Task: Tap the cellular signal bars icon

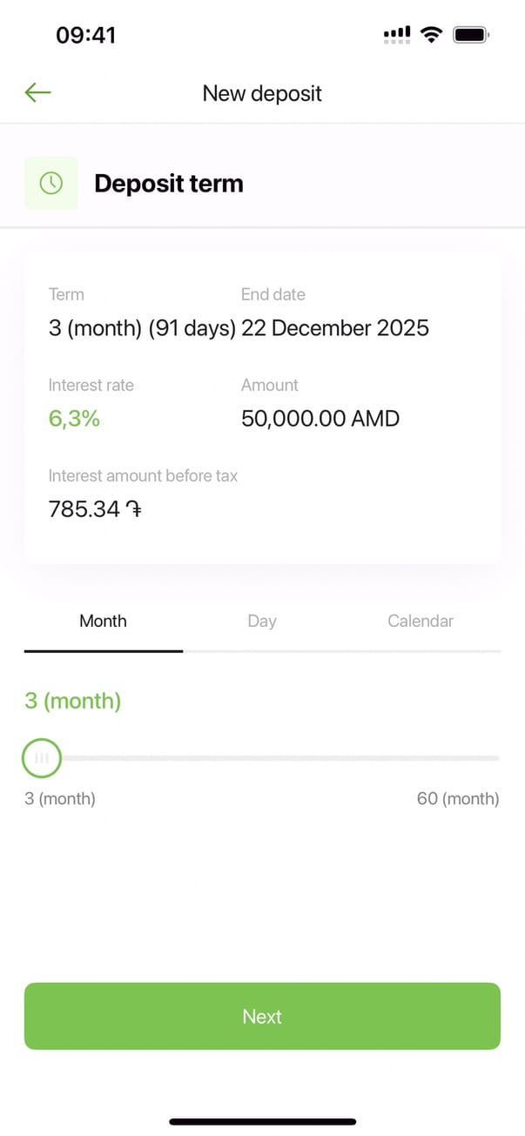Action: click(397, 35)
